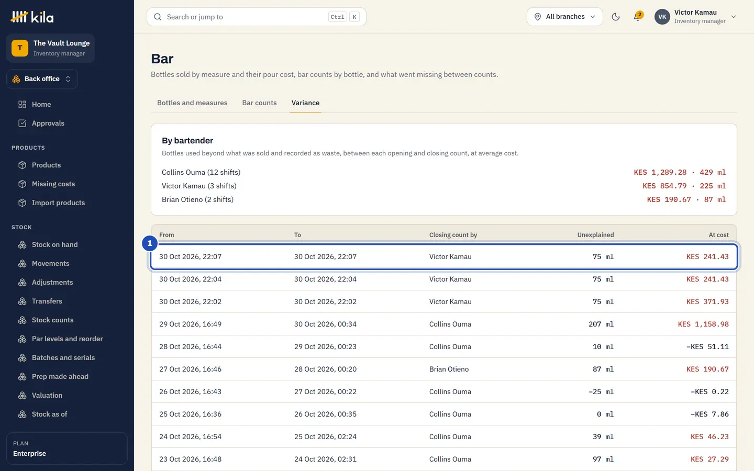Screen dimensions: 754x471
Task: Toggle dark mode moon icon
Action: 616,17
